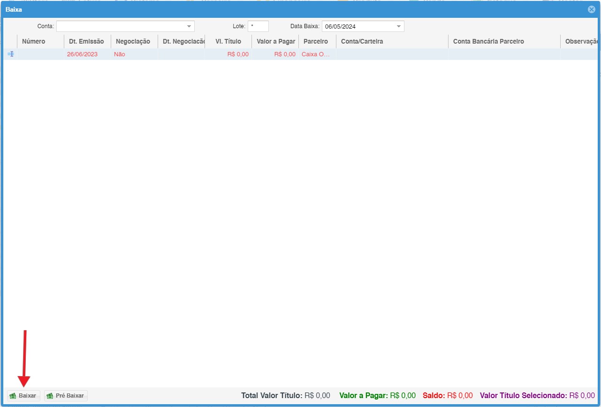The width and height of the screenshot is (601, 407).
Task: Open the Data Baixa date picker arrow
Action: tap(399, 26)
